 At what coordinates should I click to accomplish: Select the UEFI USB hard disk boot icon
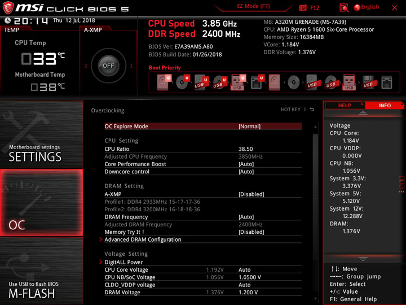point(201,82)
